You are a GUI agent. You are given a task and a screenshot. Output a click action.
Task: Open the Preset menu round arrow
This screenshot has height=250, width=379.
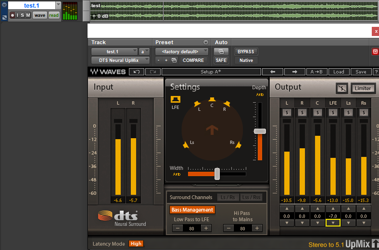(206, 42)
